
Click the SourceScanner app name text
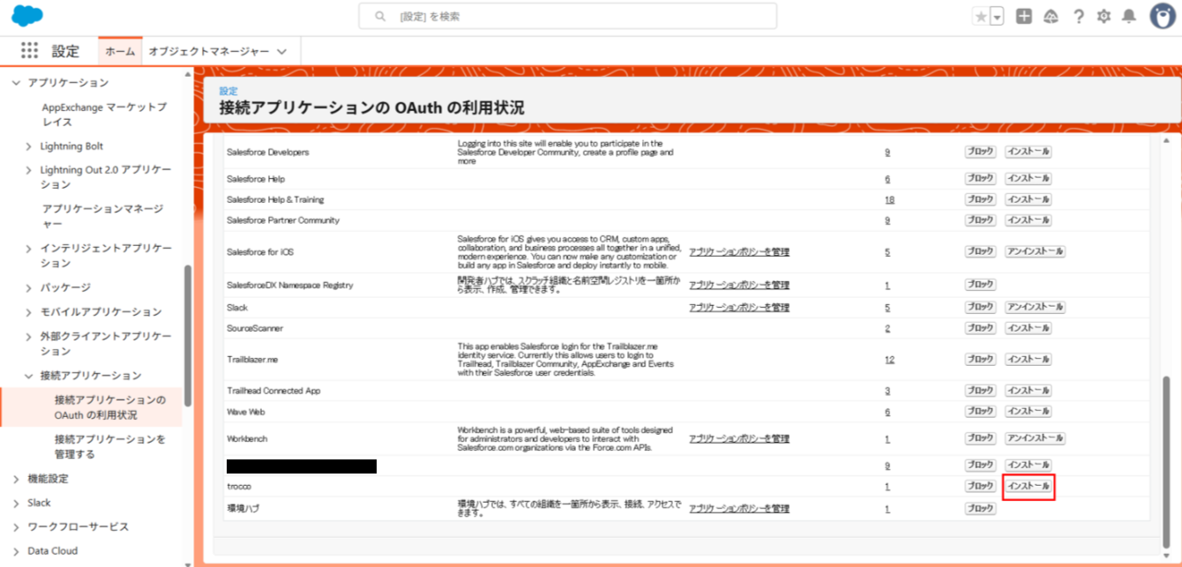255,328
